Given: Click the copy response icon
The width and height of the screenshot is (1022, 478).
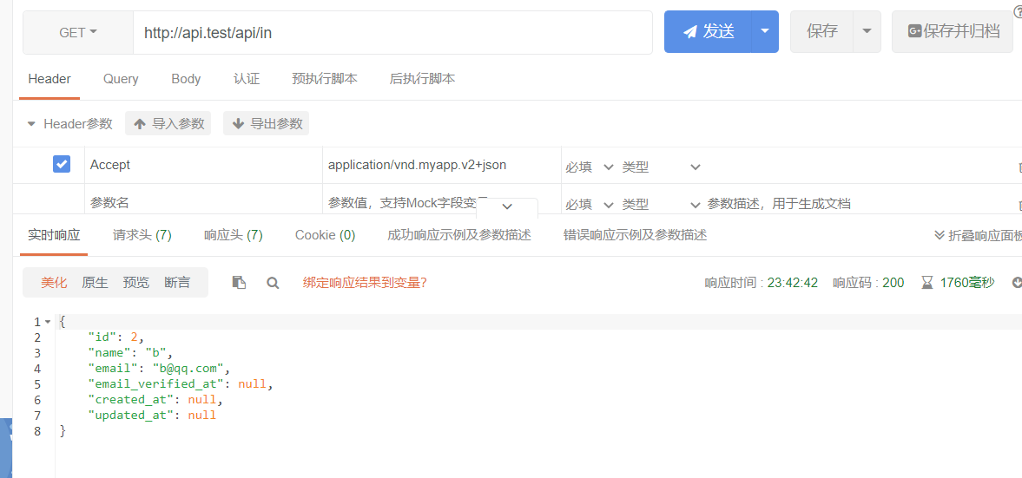Looking at the screenshot, I should coord(239,283).
